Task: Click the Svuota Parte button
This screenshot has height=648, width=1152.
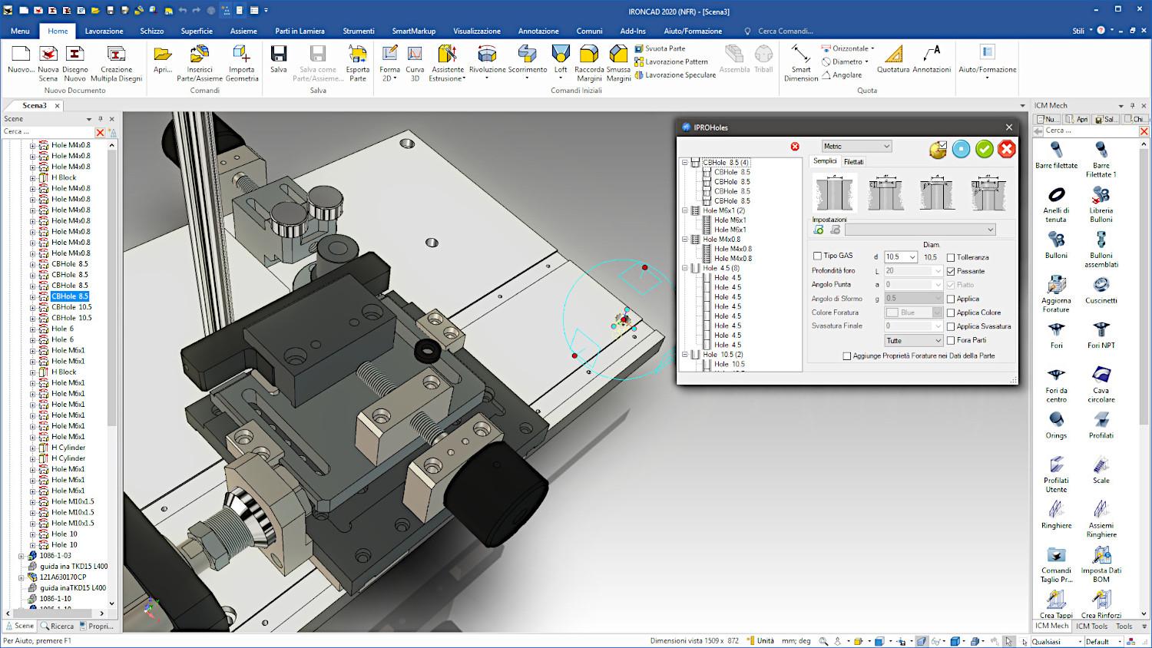Action: [x=664, y=48]
